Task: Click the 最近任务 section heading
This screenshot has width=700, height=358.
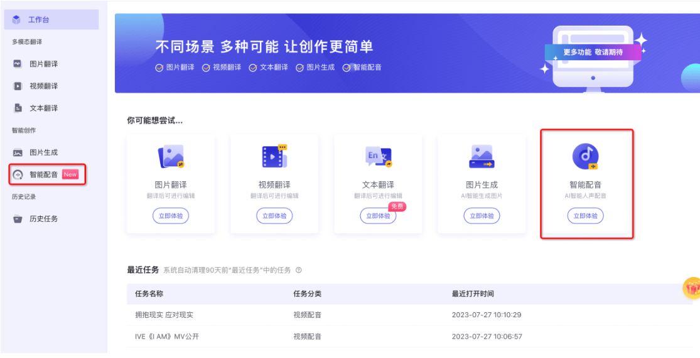Action: click(x=143, y=270)
